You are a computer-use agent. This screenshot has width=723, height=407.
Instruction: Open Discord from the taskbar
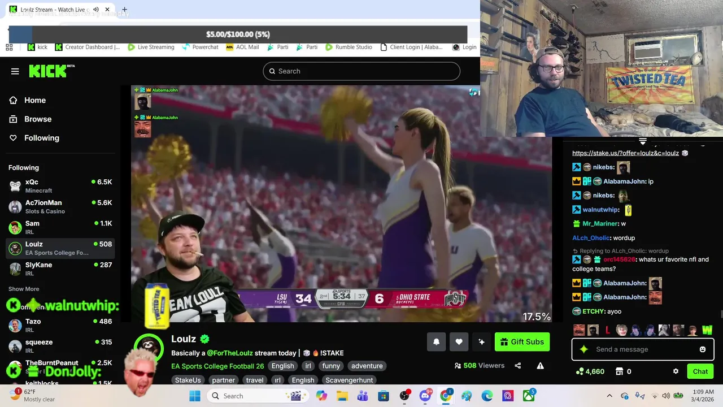coord(425,396)
